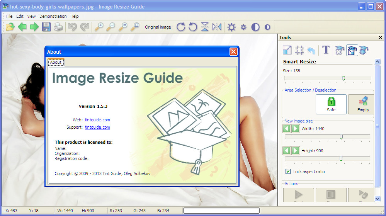386x216 pixels.
Task: Open the Edit menu
Action: click(x=20, y=16)
